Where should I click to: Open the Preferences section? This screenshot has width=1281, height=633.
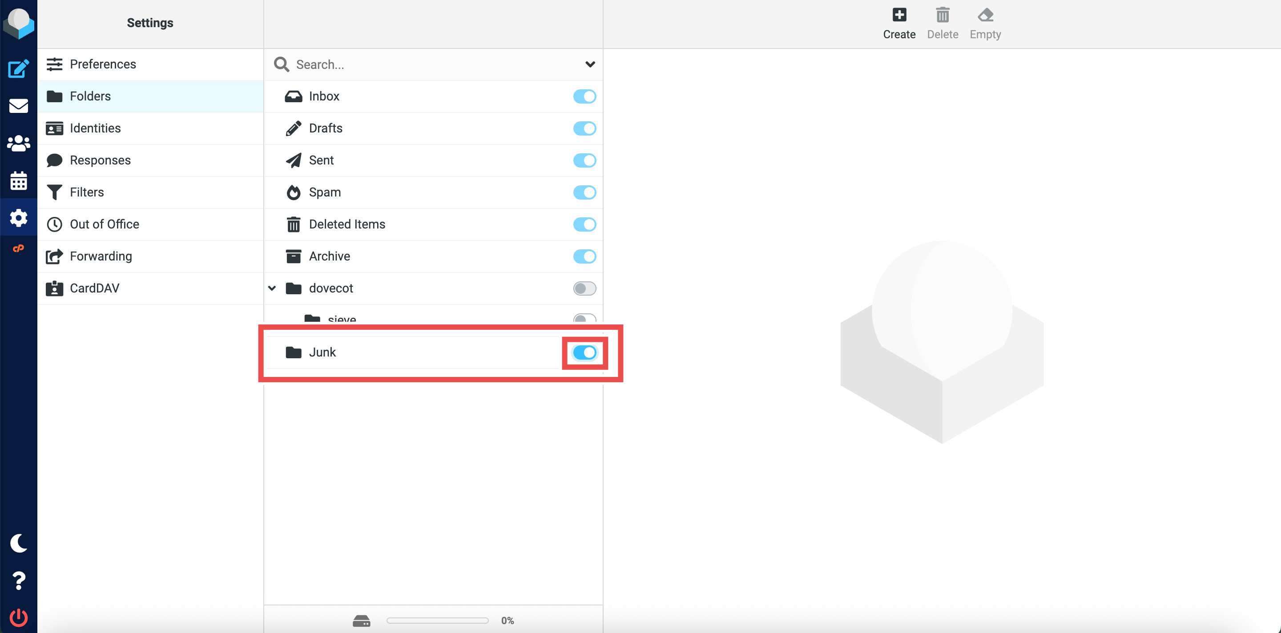[x=102, y=64]
